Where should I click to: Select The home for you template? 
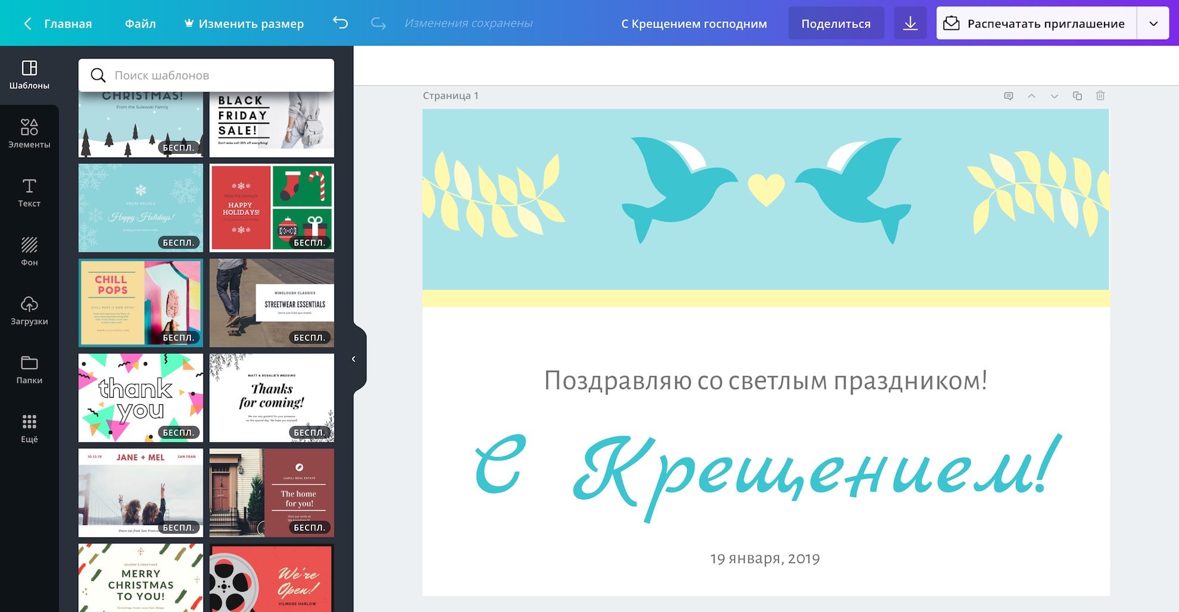272,493
